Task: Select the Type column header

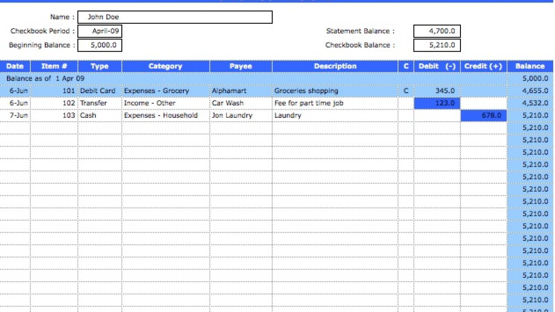Action: tap(99, 66)
